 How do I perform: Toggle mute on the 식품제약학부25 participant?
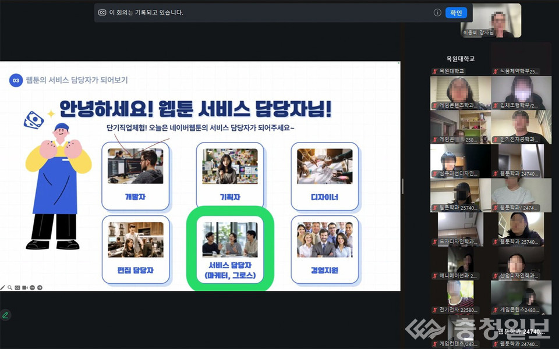pos(494,72)
